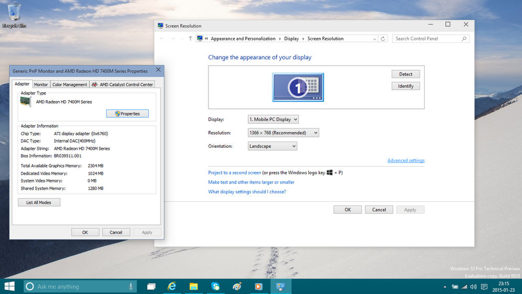Open the Recycle Bin on desktop
The height and width of the screenshot is (294, 522).
pos(14,14)
